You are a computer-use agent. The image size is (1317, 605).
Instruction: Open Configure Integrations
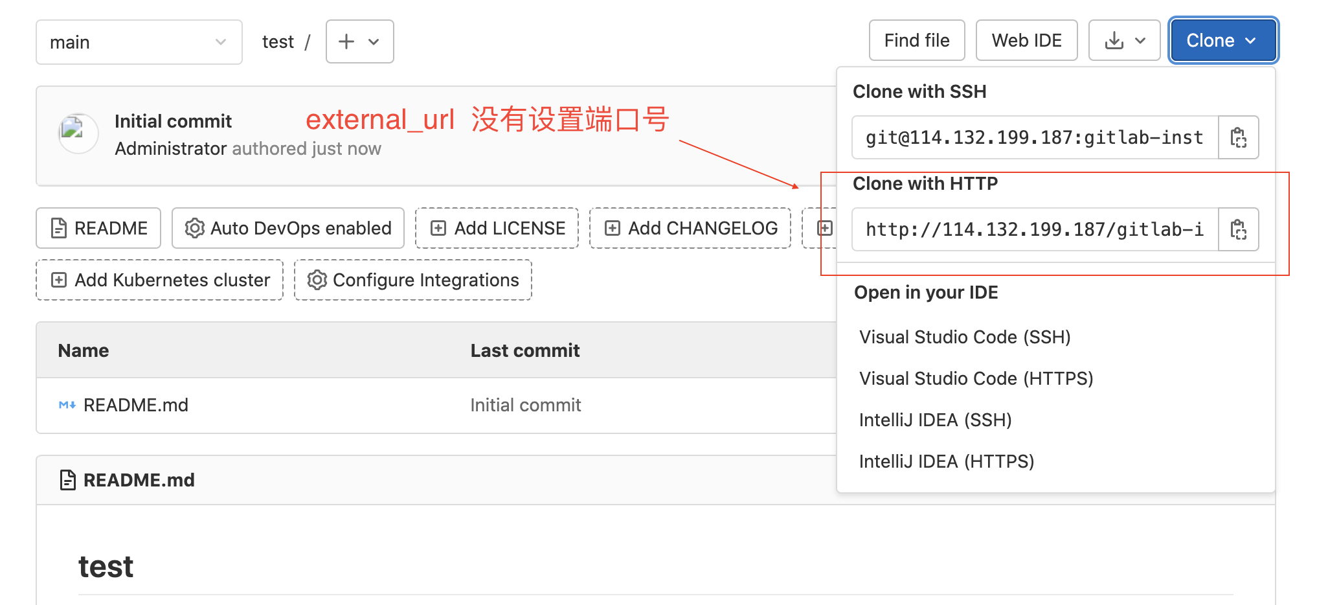[413, 280]
